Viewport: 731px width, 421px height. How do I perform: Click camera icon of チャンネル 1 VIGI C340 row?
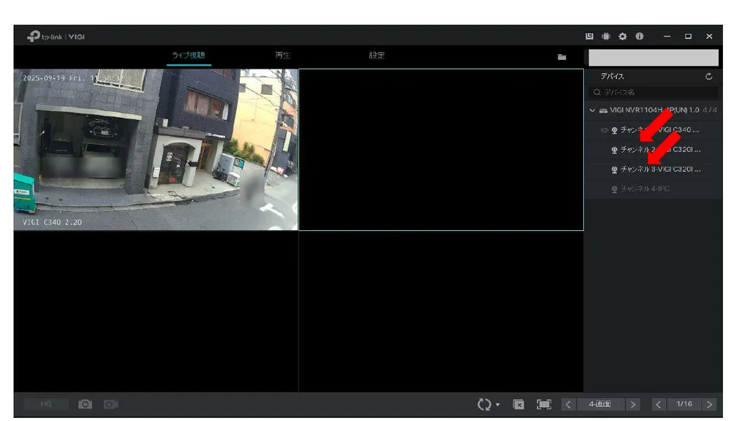coord(615,130)
